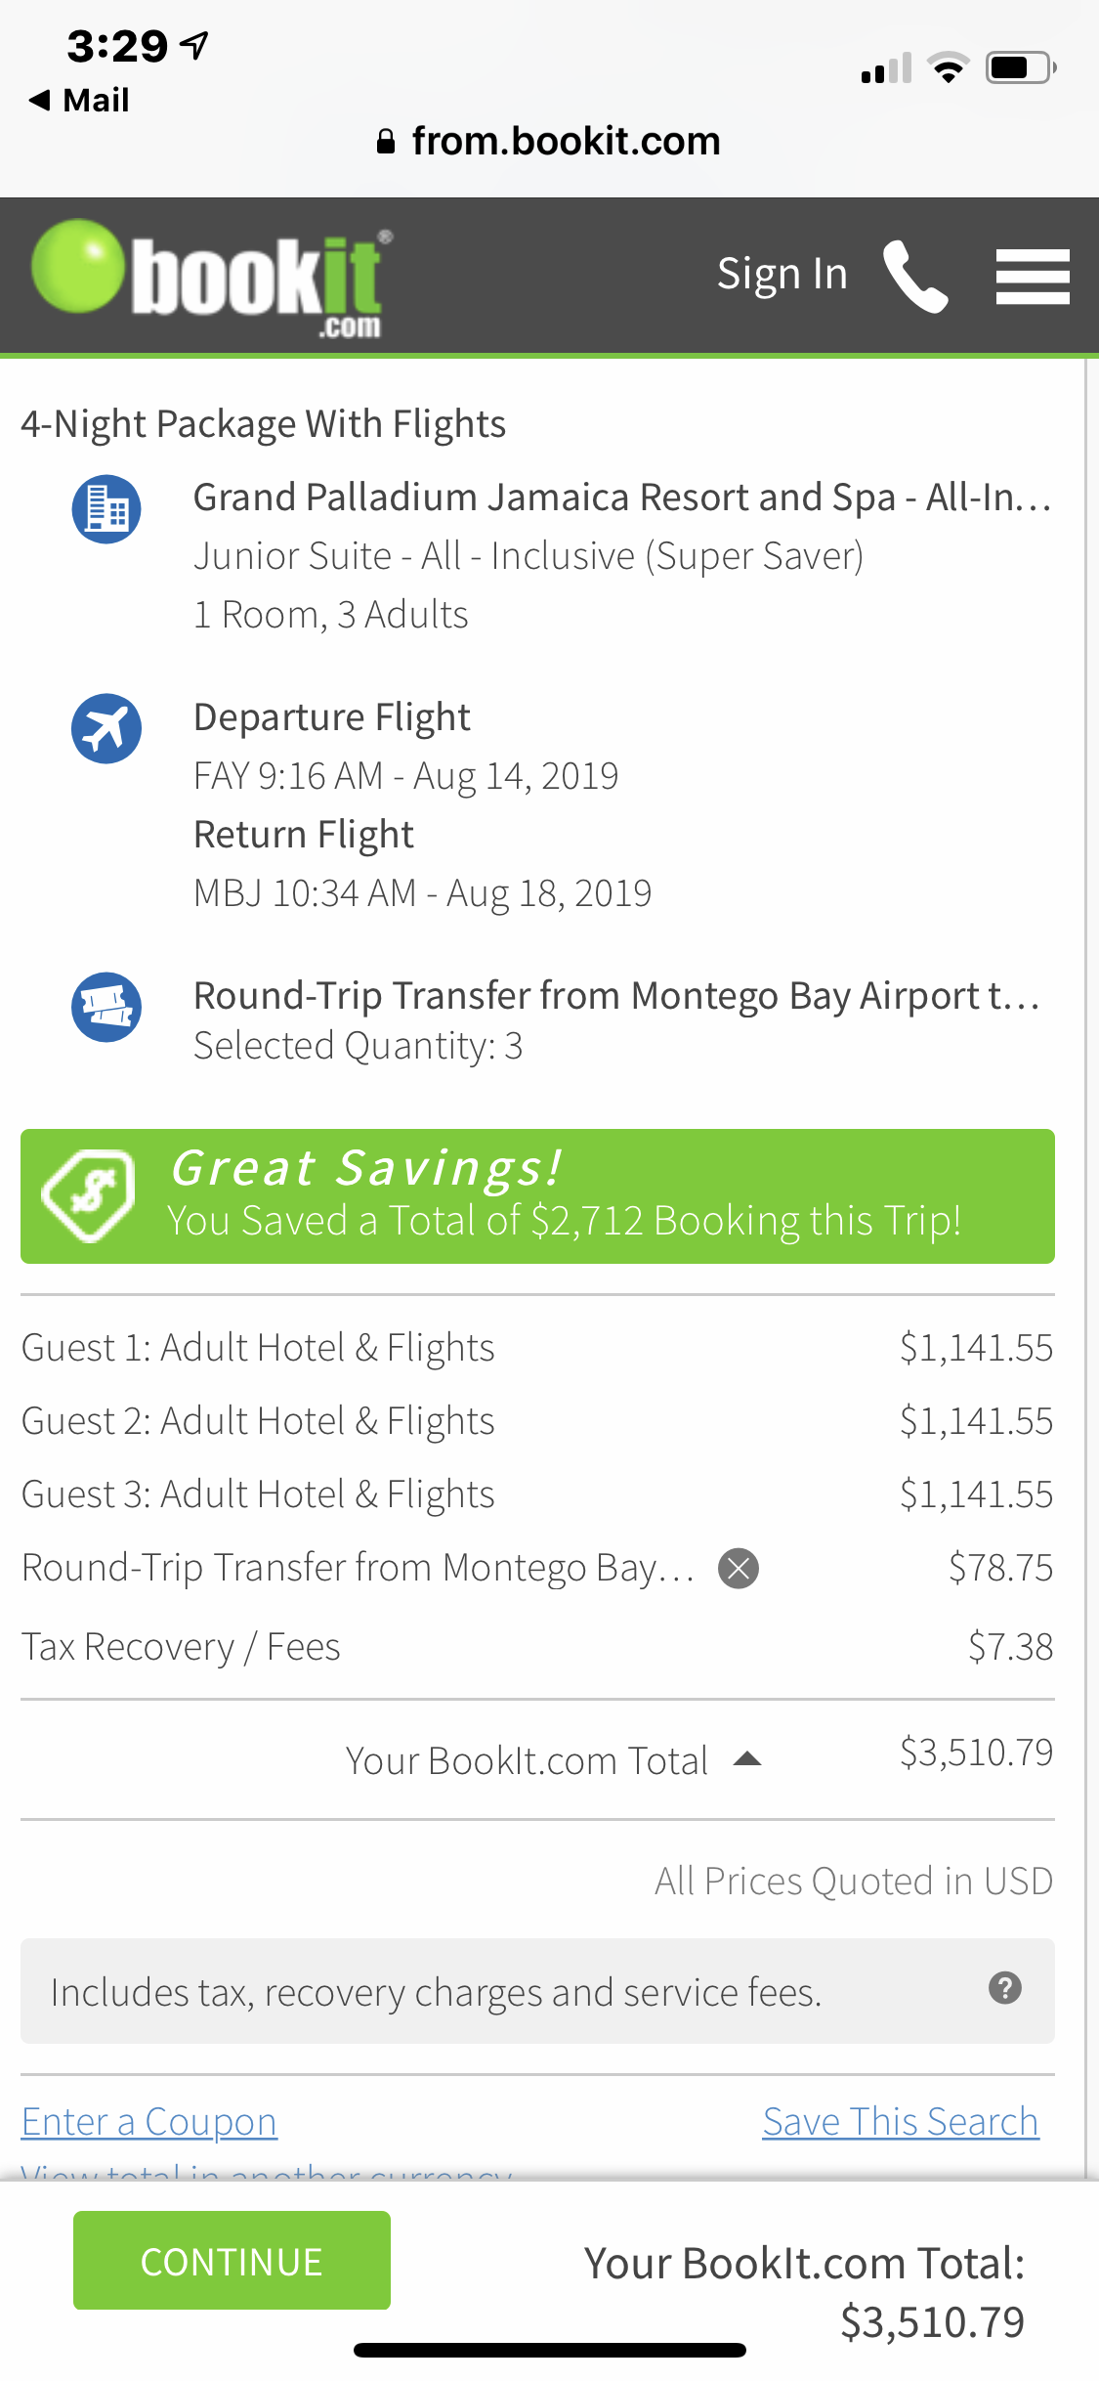Tap Round-Trip Transfer from Montego Bay Airport

615,996
